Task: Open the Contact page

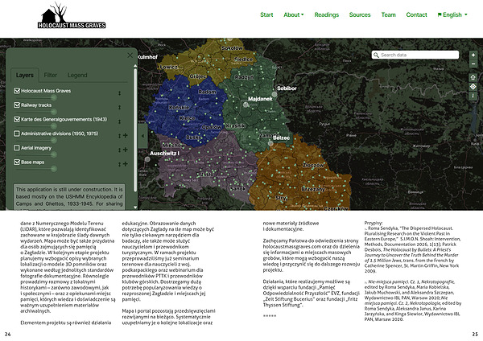Action: tap(416, 14)
